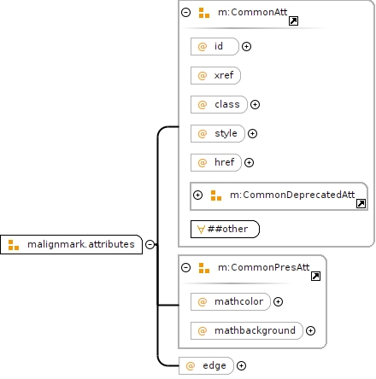376x379 pixels.
Task: Expand the edge attribute plus button
Action: 241,365
